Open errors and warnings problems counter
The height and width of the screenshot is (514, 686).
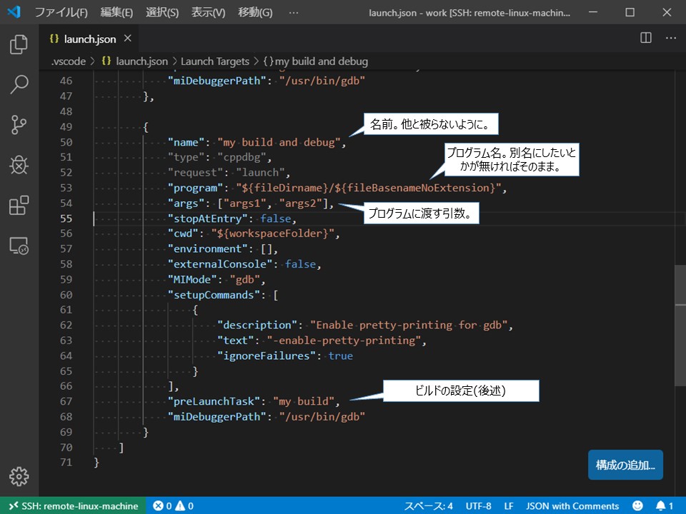[173, 505]
